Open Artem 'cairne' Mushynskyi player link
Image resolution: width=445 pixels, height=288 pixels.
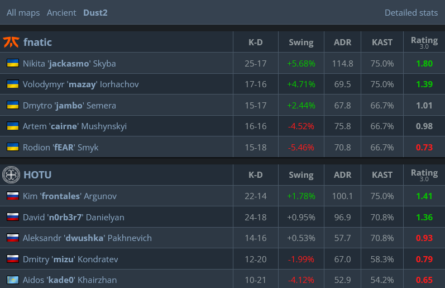(75, 126)
